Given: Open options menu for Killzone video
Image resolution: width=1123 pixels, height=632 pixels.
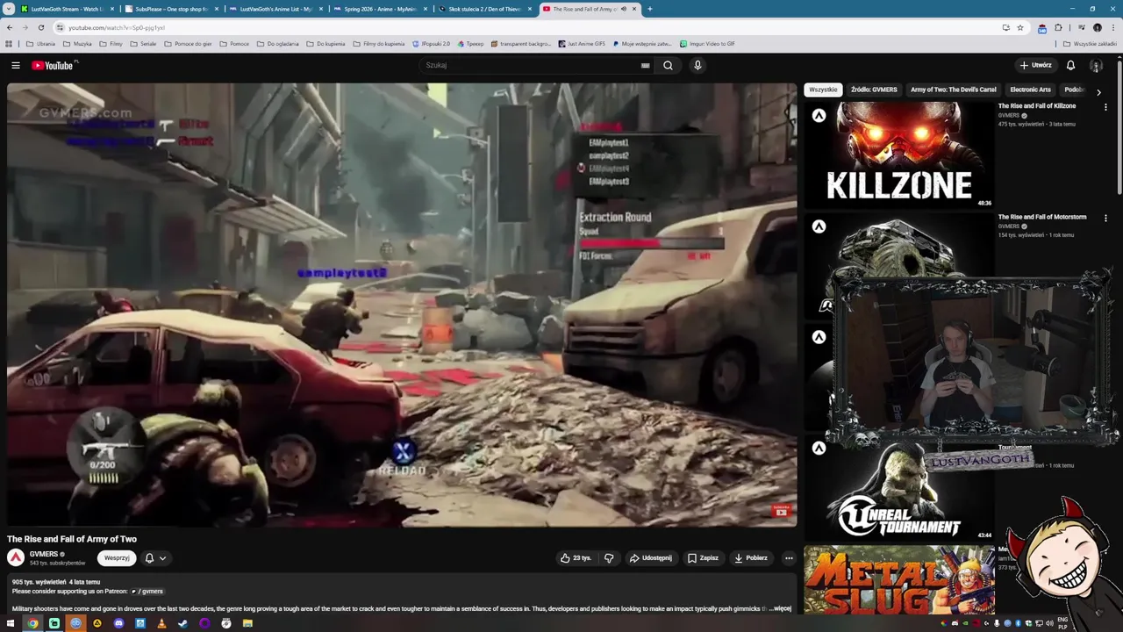Looking at the screenshot, I should 1105,107.
